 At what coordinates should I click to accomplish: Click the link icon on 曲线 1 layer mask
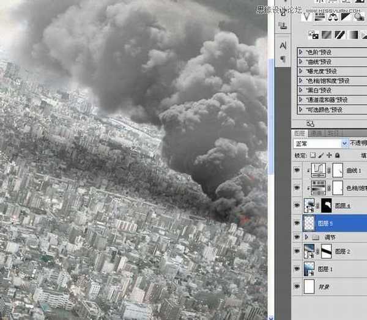pos(329,171)
